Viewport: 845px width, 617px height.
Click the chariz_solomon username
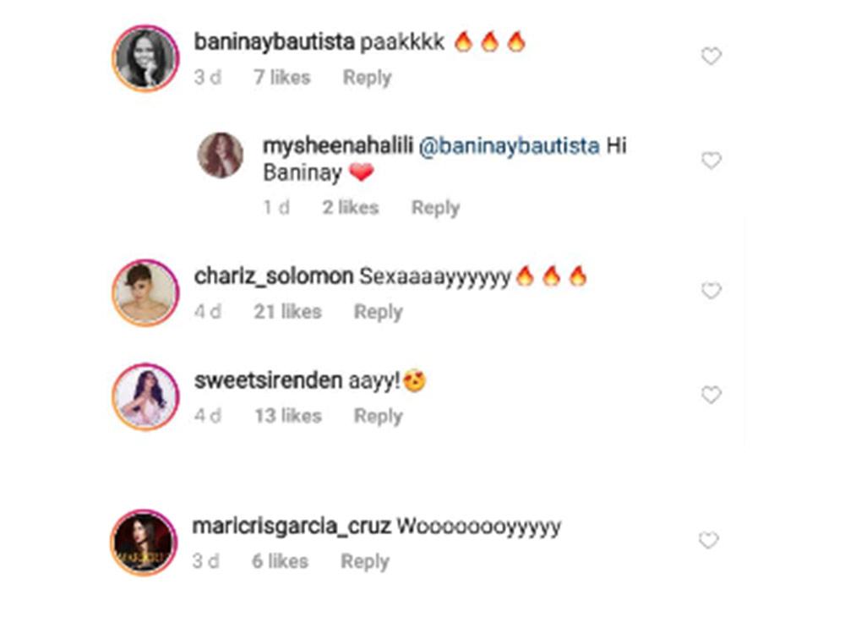click(273, 276)
